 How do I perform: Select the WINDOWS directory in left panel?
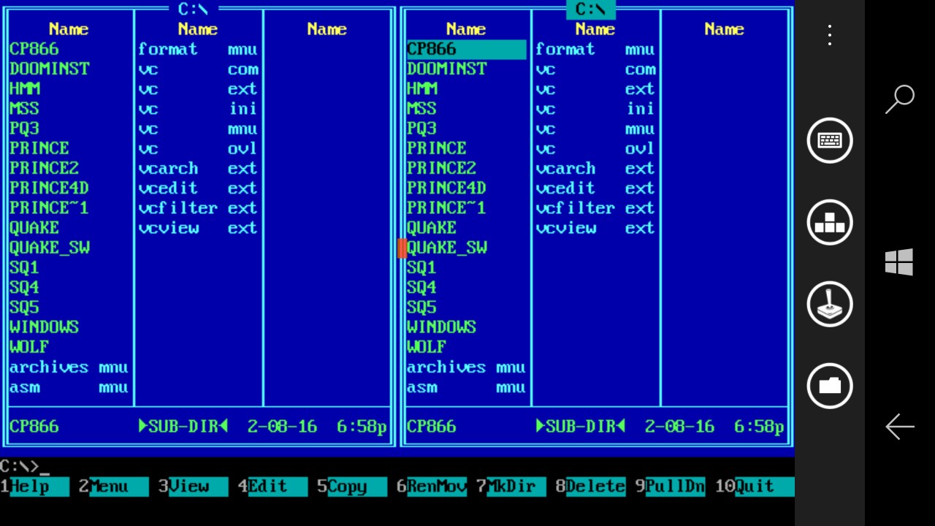(x=45, y=327)
